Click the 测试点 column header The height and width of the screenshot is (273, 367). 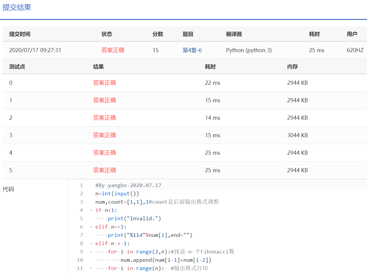(17, 67)
